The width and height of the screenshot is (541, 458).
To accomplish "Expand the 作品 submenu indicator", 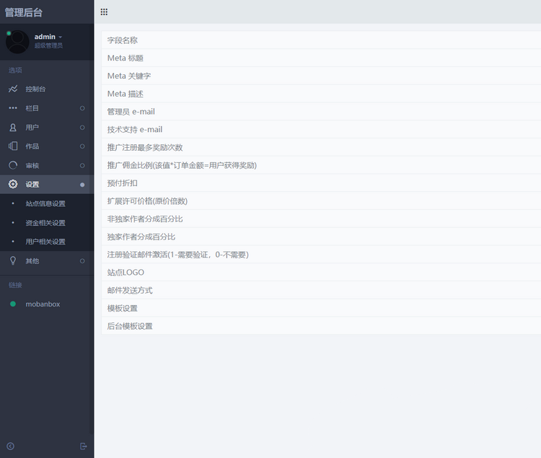I will (82, 146).
